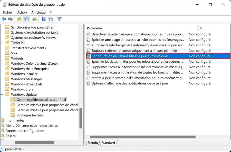Collapse the Windows Update tree node
231x152 pixels.
2,95
